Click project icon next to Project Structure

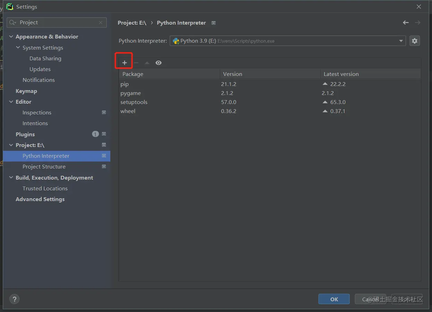tap(104, 166)
